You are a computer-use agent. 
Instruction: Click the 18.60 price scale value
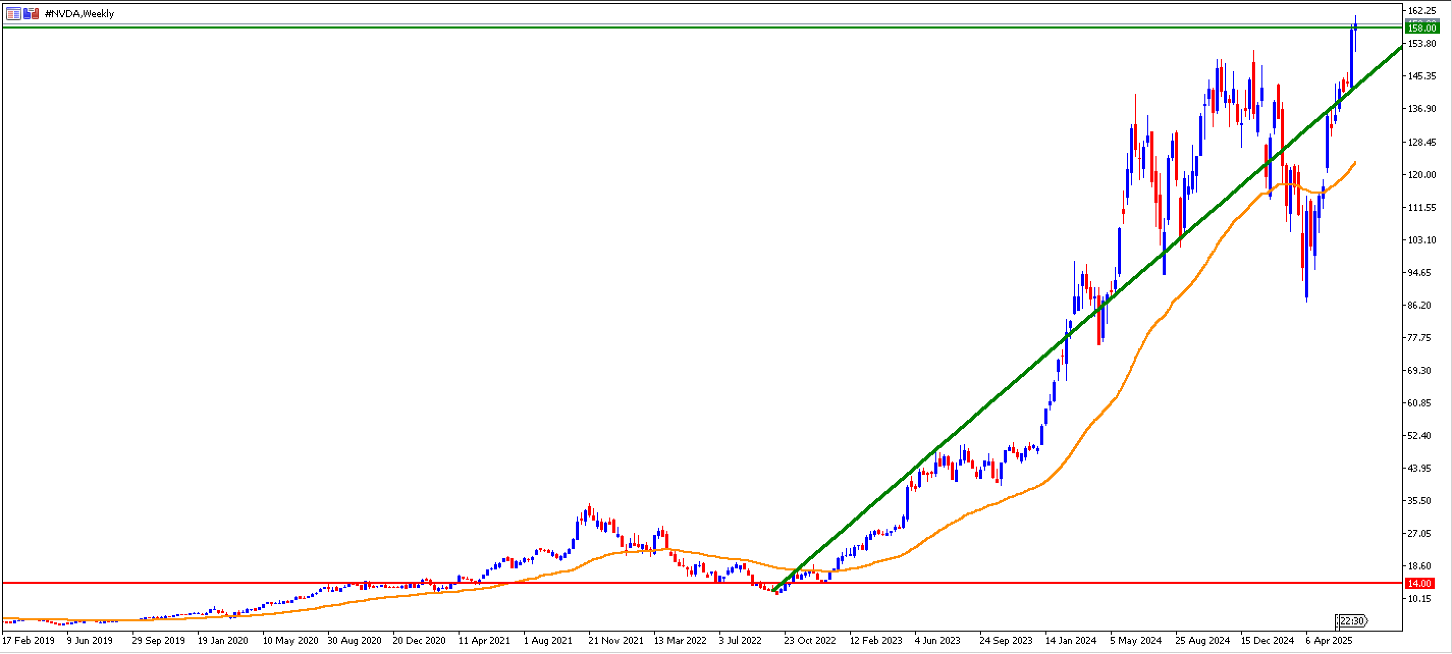1419,566
